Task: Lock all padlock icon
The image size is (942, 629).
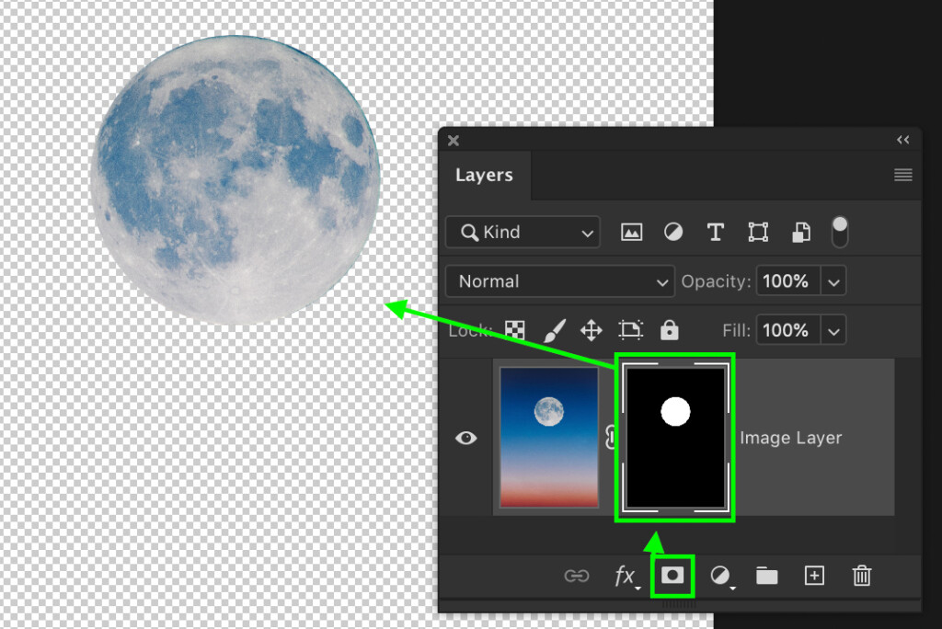Action: (670, 330)
